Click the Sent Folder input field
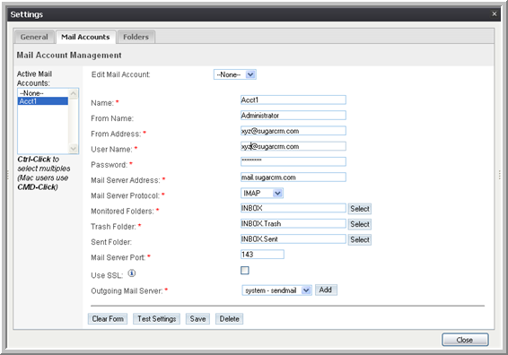The image size is (508, 355). click(293, 239)
